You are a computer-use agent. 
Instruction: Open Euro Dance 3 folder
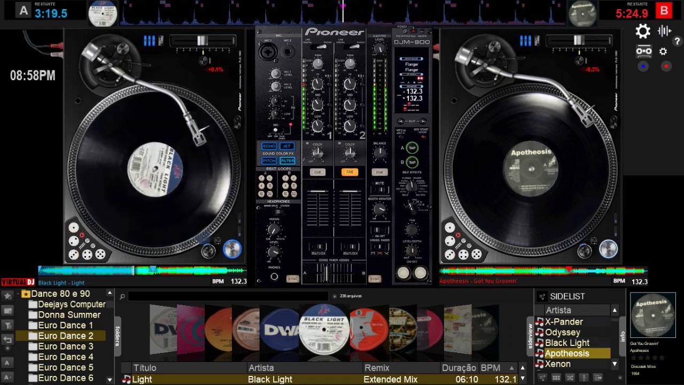66,346
